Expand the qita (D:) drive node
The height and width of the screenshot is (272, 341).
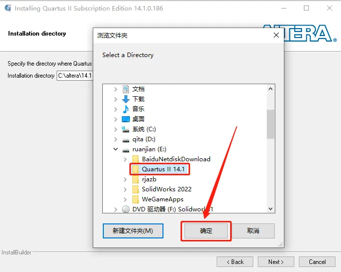click(116, 139)
